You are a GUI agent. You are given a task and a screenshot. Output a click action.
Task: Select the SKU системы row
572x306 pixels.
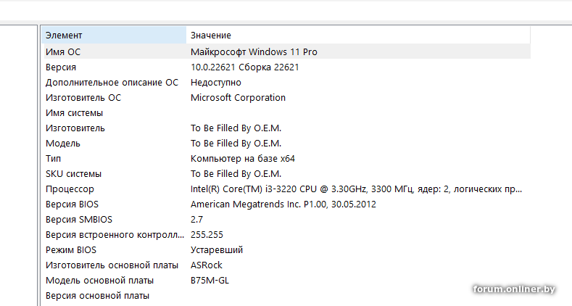pyautogui.click(x=287, y=174)
